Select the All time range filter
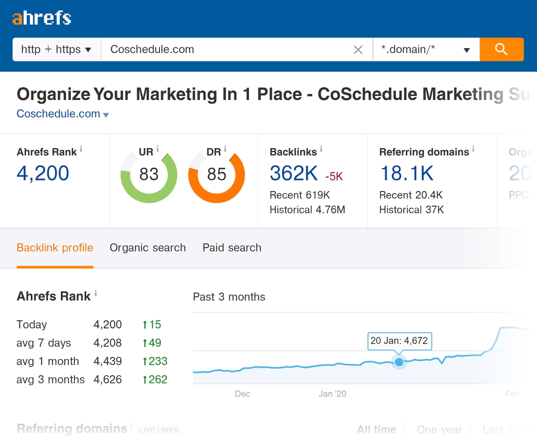The height and width of the screenshot is (448, 537). pos(376,430)
